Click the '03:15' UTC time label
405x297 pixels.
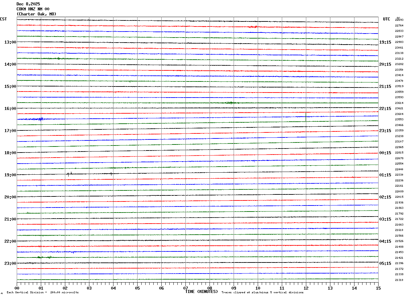tap(385, 219)
